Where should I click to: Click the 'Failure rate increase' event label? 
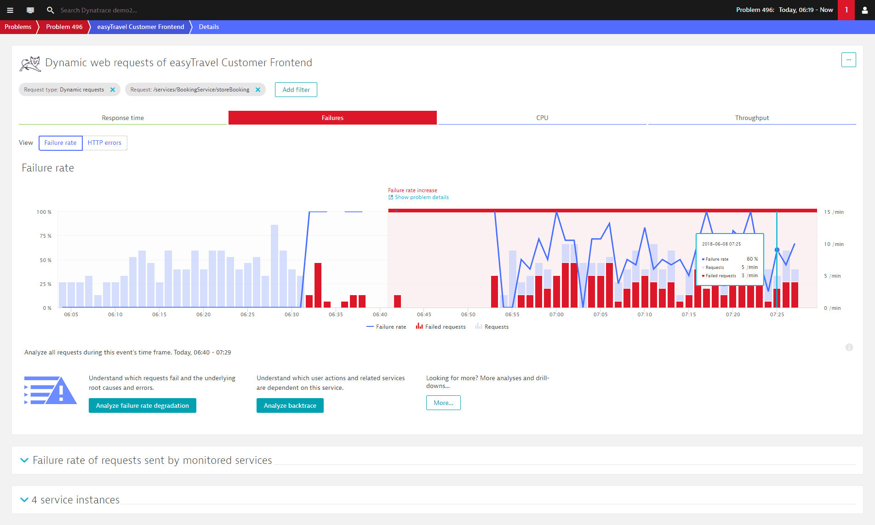click(412, 190)
